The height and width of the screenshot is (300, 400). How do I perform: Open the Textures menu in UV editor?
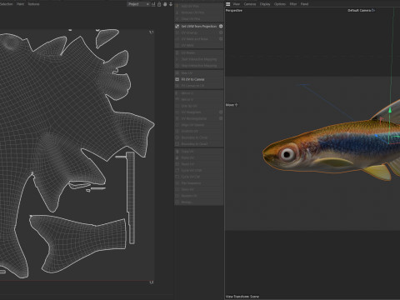click(33, 4)
